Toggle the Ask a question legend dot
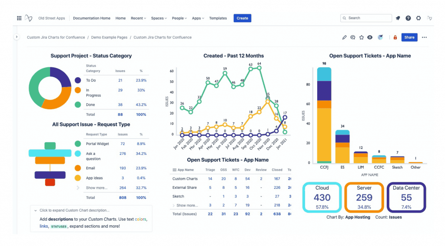This screenshot has height=246, width=445. pos(78,154)
